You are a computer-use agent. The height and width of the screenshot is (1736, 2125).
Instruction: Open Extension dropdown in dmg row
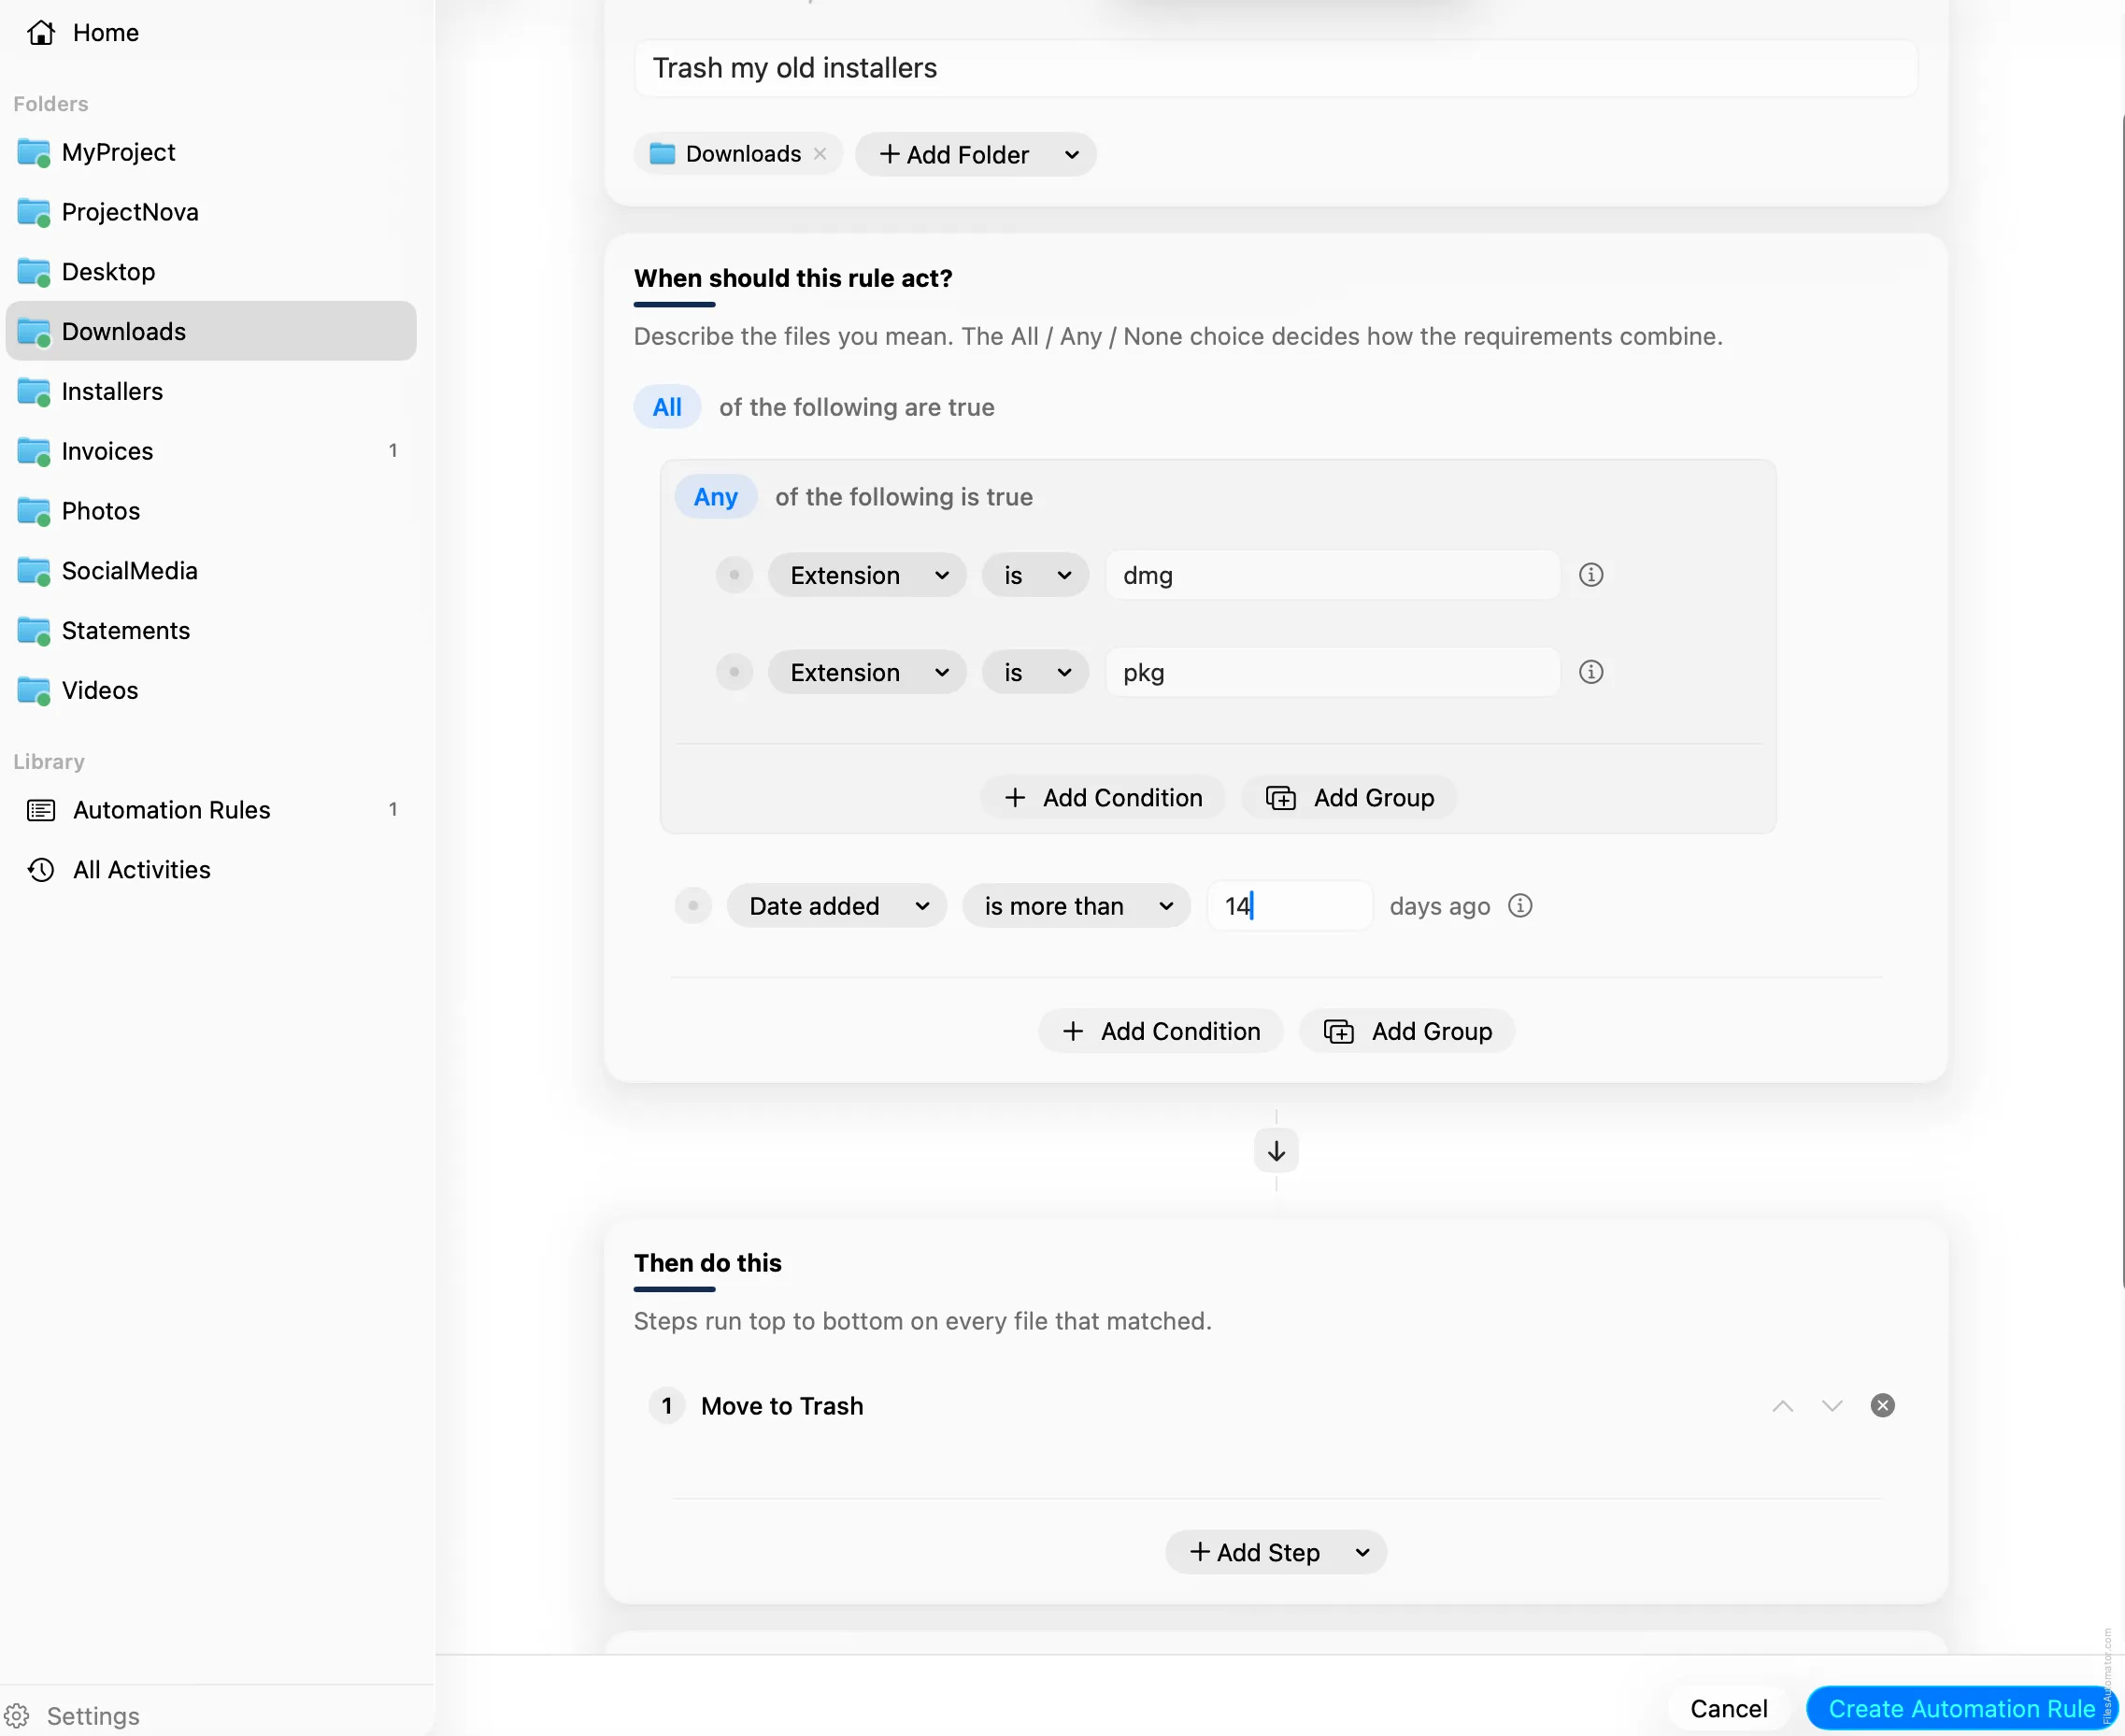(867, 575)
